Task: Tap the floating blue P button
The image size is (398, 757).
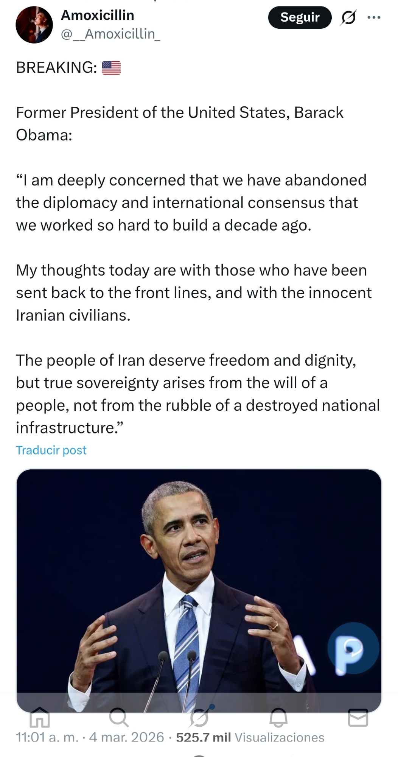Action: [353, 648]
